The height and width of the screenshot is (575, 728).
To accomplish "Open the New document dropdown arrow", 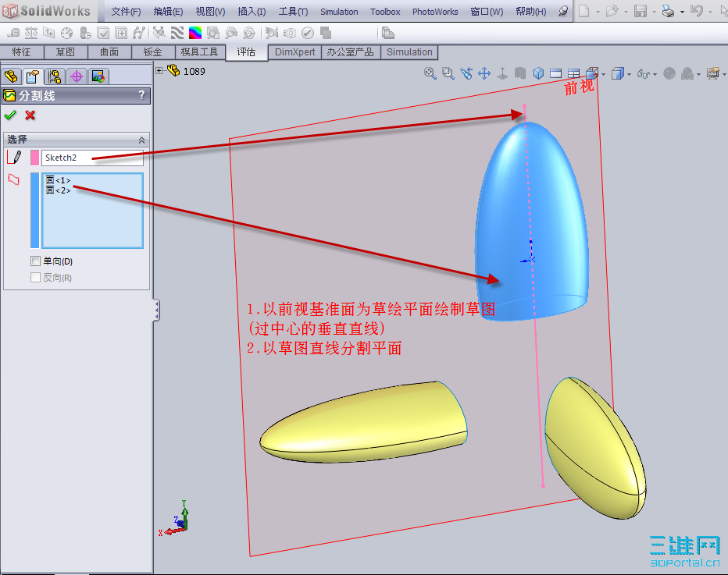I will [598, 12].
